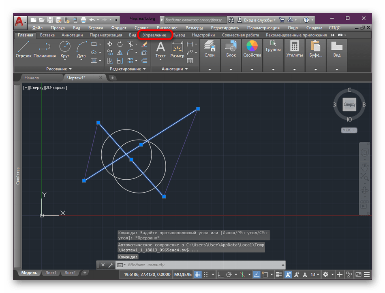This screenshot has width=385, height=293.
Task: Open the Рисование menu in the menu bar
Action: click(167, 28)
